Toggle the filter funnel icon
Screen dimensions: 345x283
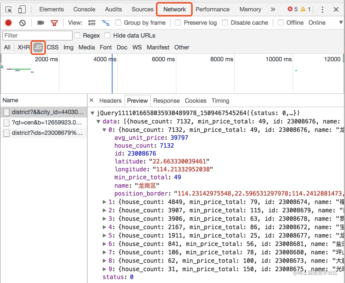click(x=55, y=23)
